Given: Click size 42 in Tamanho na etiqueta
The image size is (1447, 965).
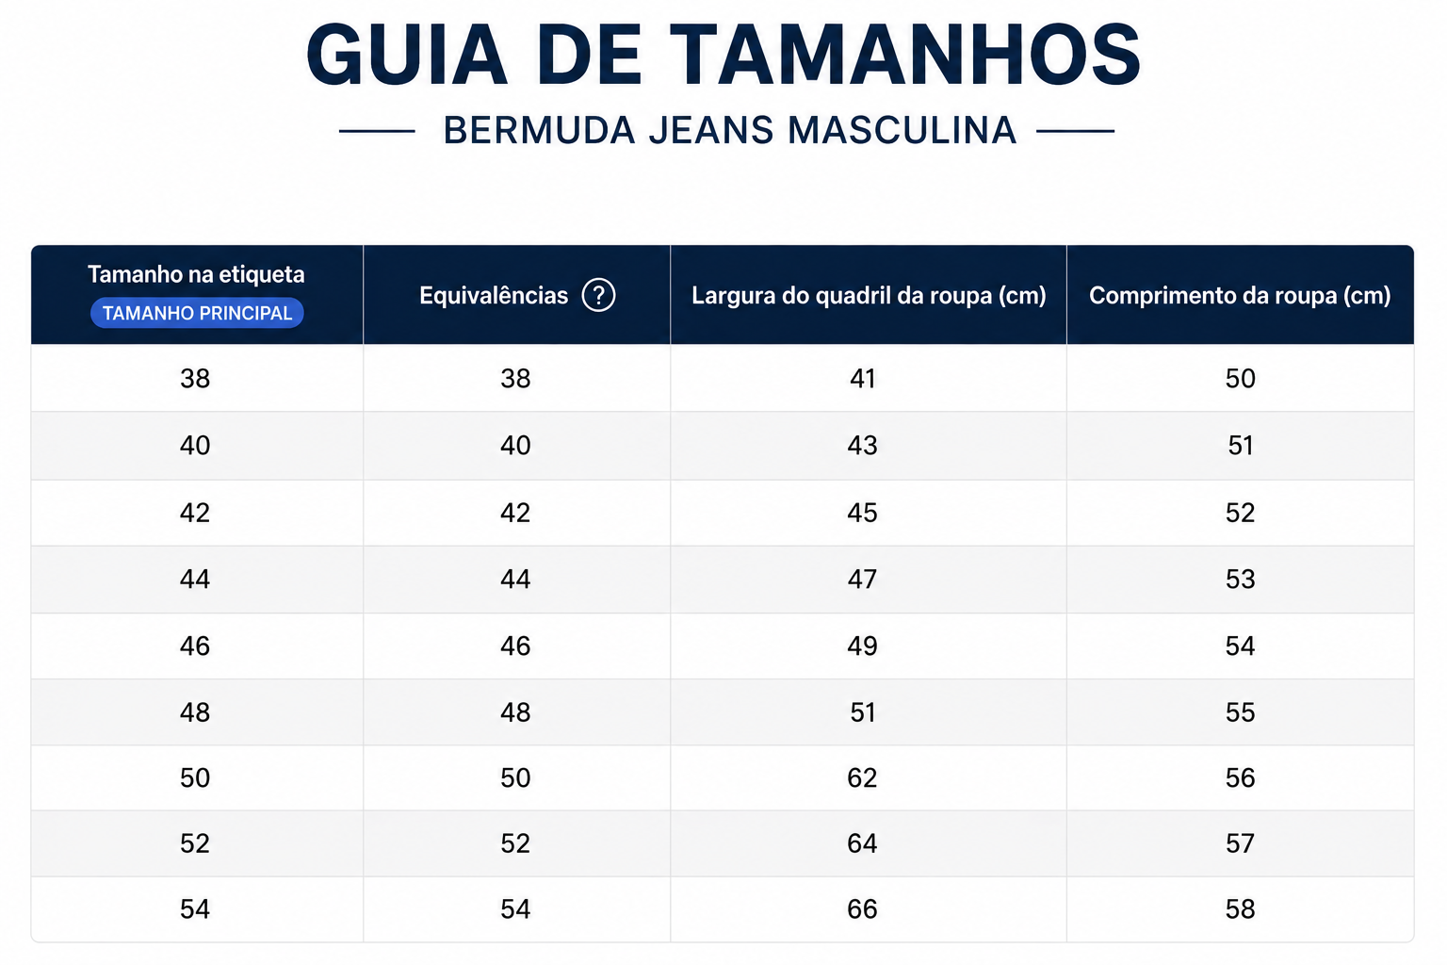Looking at the screenshot, I should [x=195, y=513].
